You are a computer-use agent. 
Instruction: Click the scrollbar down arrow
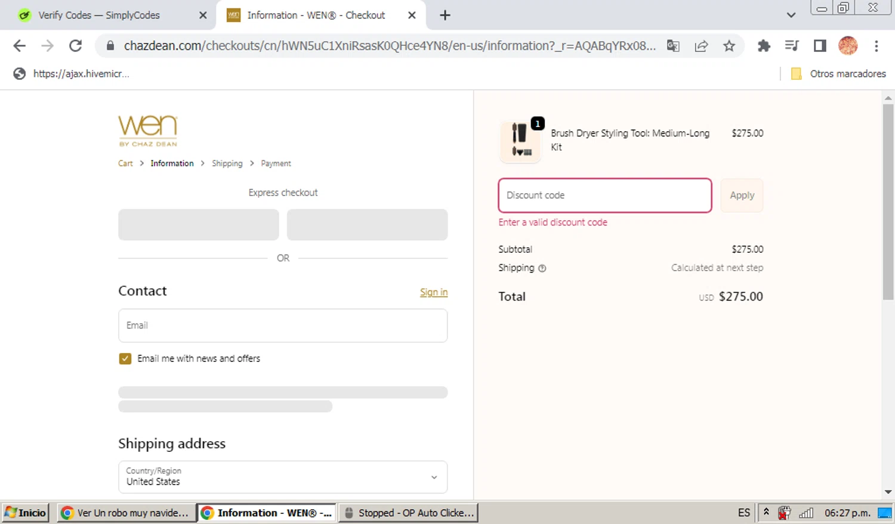tap(888, 492)
